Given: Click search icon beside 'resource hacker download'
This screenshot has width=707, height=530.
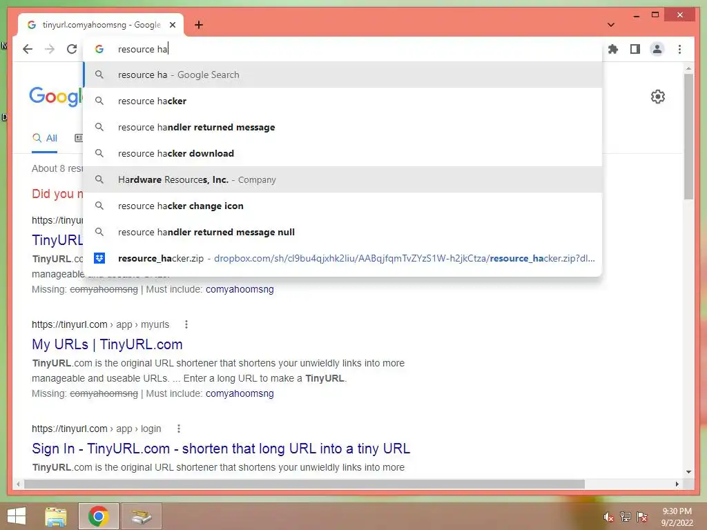Looking at the screenshot, I should coord(99,153).
